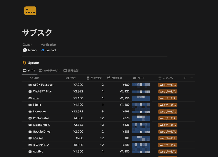The height and width of the screenshot is (157, 218).
Task: Select the Webサービス tag for ATOK Passport
Action: [168, 85]
